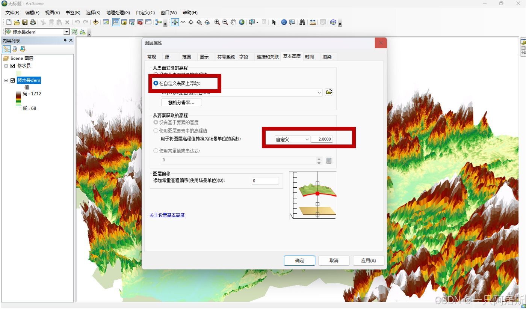Select the Navigate tool
The image size is (526, 310).
pos(175,22)
